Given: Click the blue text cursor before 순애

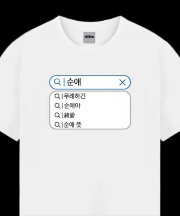Looking at the screenshot, I should [64, 82].
